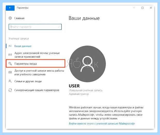Viewport: 160px width, 135px height.
Task: Click the Администратор label
Action: point(79,94)
